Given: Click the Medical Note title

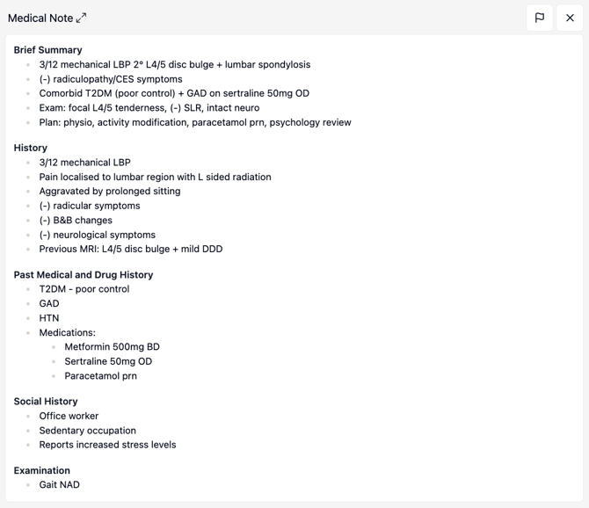Looking at the screenshot, I should [40, 18].
